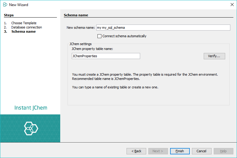Click the hexagon Instant JChem logo
The width and height of the screenshot is (237, 158).
tap(31, 128)
